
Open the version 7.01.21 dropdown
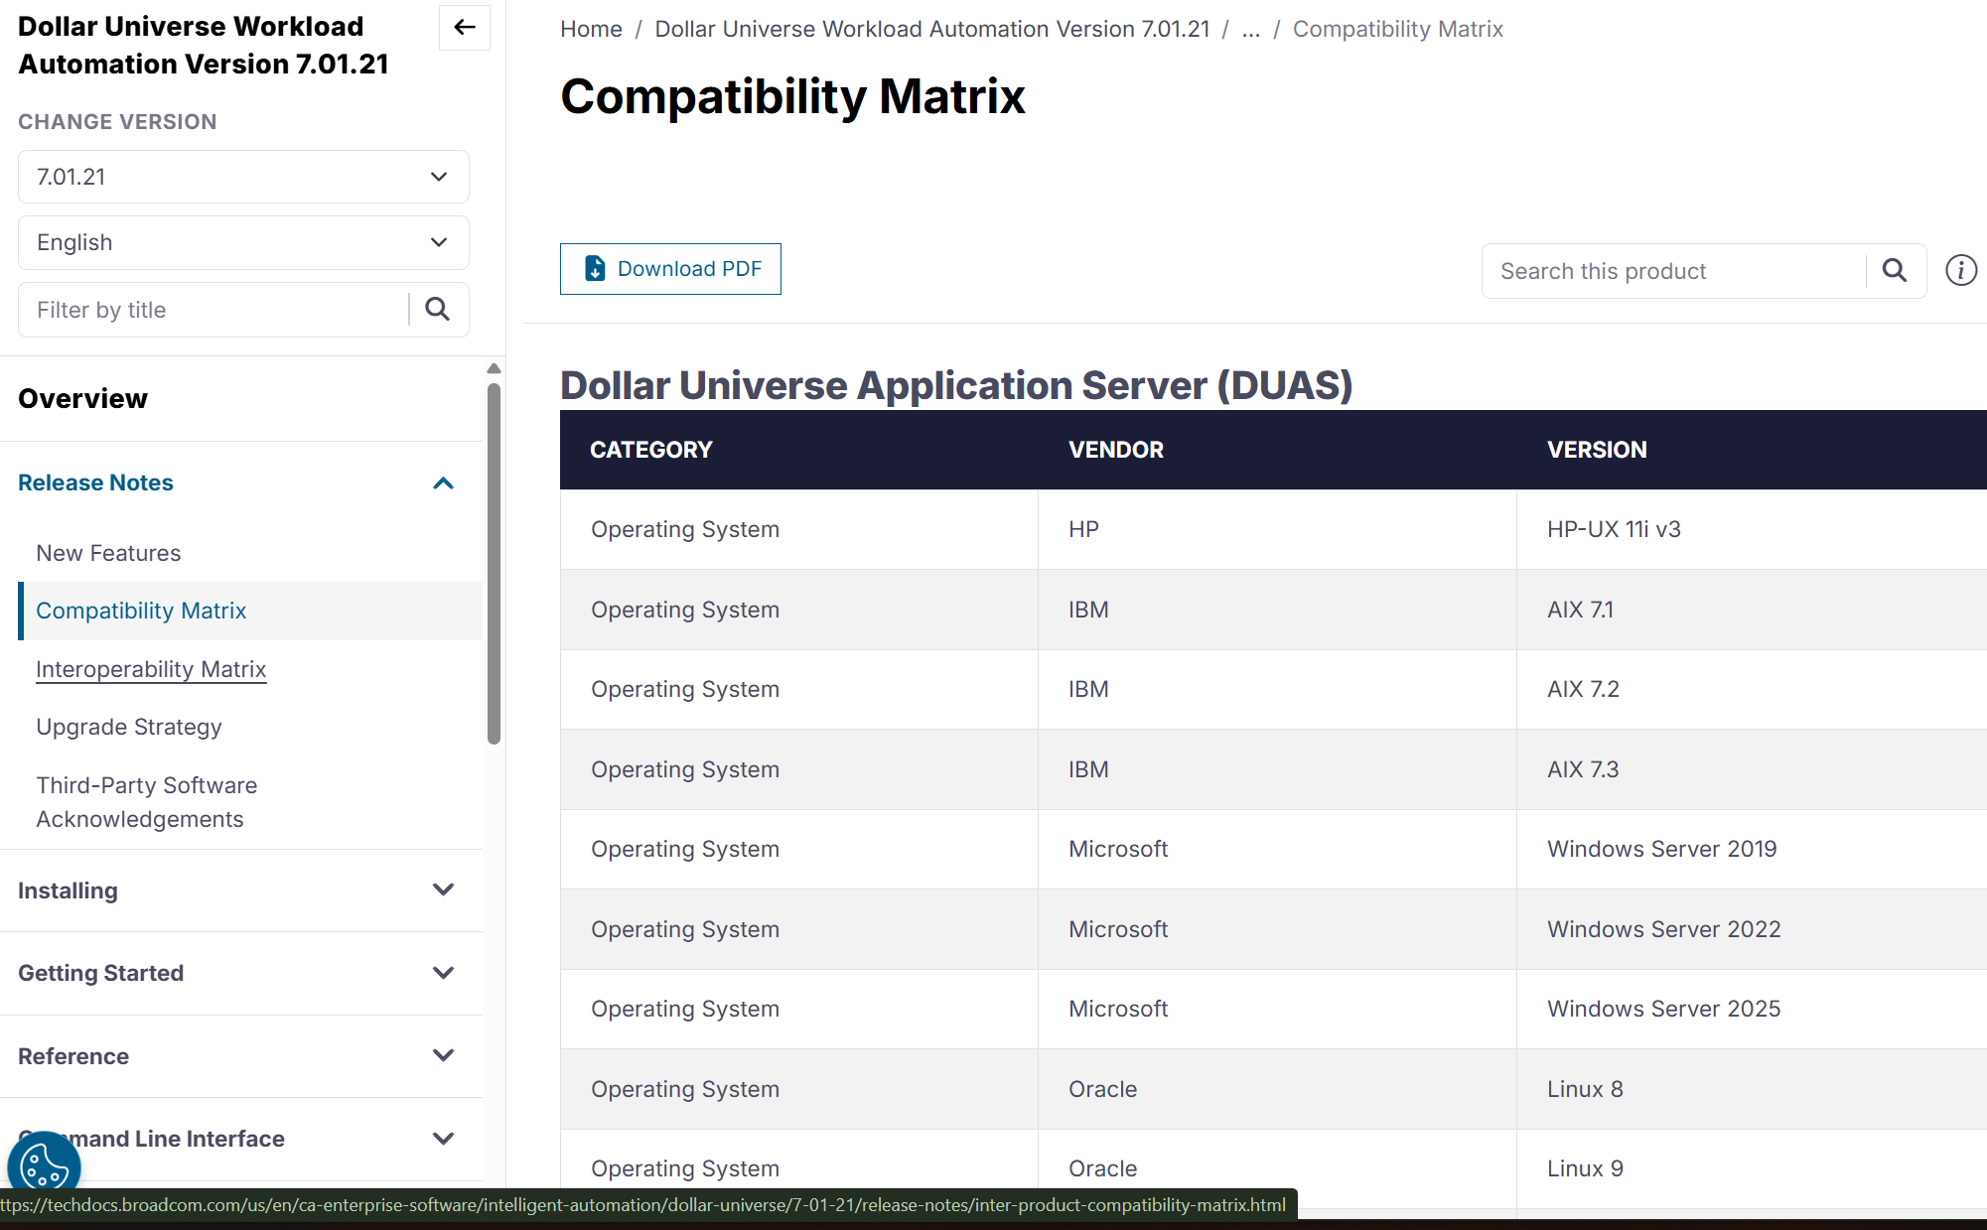(243, 177)
